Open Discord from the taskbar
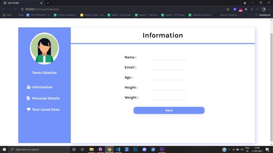Screen dimensions: 273x153 (144, 149)
